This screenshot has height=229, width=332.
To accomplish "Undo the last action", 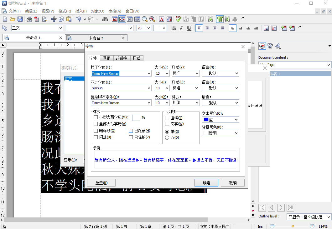I will (x=78, y=19).
